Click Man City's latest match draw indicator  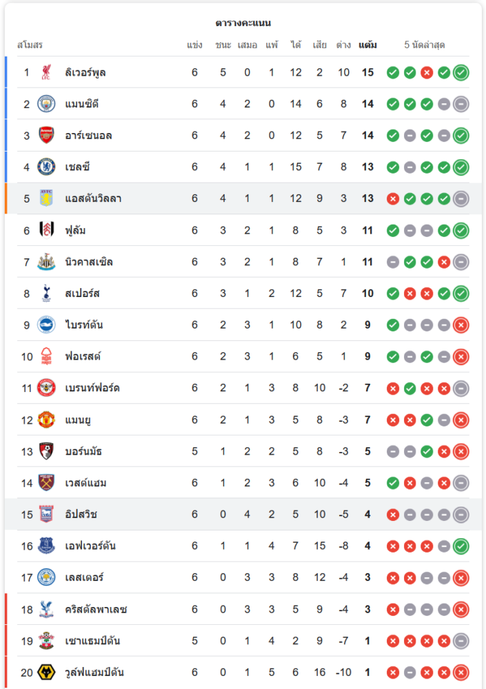coord(461,104)
